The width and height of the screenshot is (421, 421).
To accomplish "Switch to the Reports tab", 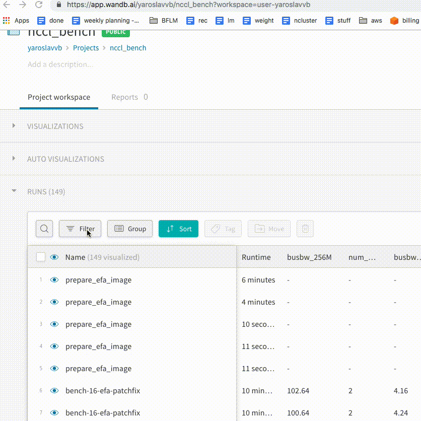I will click(x=130, y=97).
